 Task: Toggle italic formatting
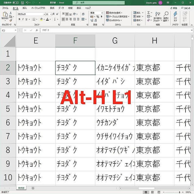click(23, 19)
